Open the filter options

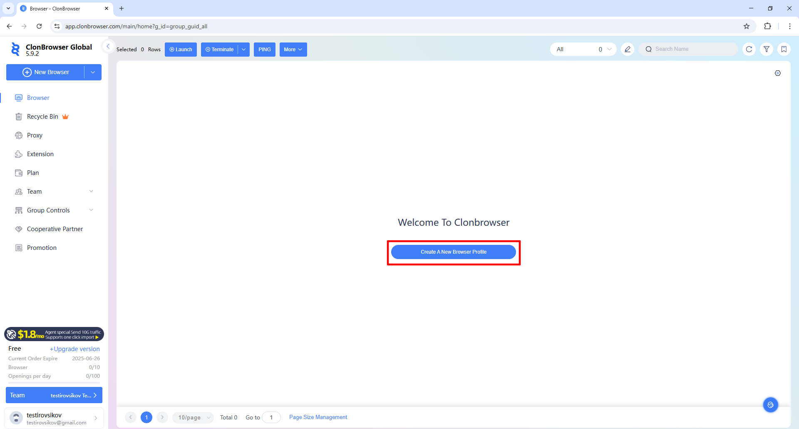coord(767,49)
